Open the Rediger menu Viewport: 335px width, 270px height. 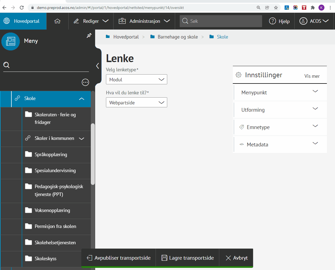point(91,21)
